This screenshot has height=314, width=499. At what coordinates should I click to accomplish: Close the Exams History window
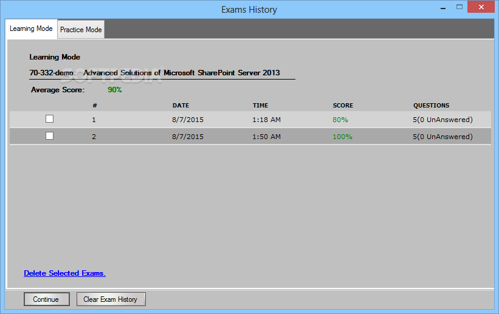point(481,7)
